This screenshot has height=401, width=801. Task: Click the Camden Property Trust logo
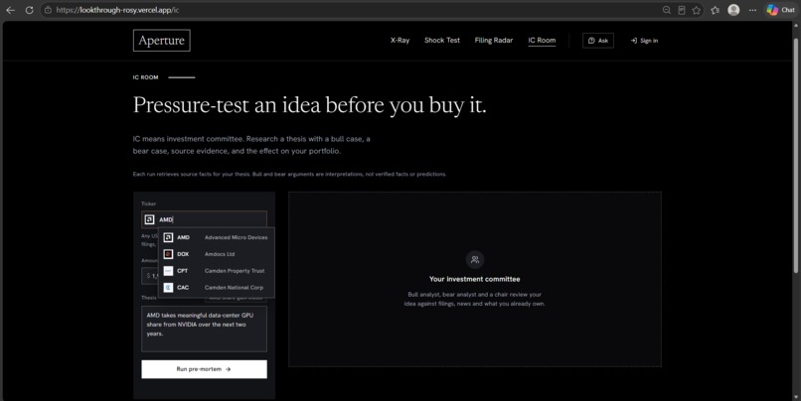[x=168, y=271]
